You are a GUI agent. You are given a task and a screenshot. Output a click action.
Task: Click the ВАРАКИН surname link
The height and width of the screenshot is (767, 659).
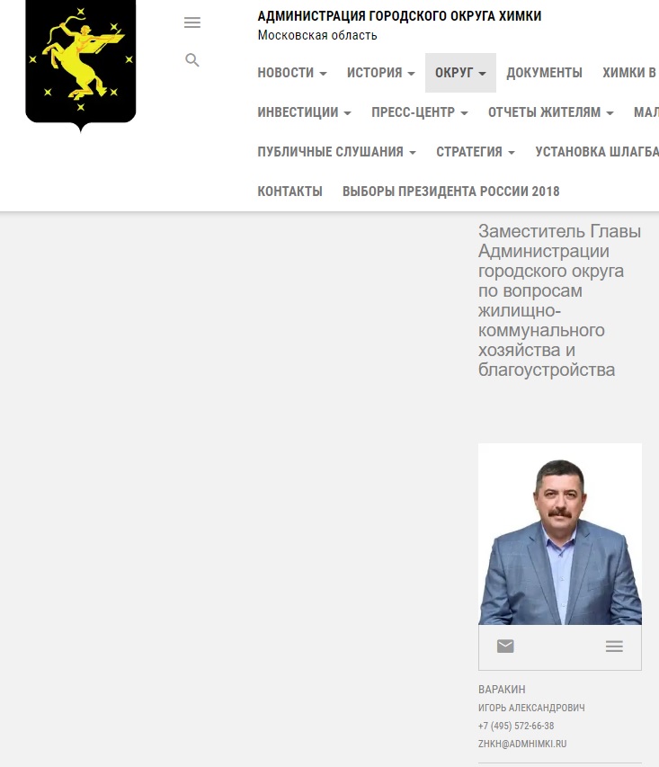pyautogui.click(x=502, y=690)
